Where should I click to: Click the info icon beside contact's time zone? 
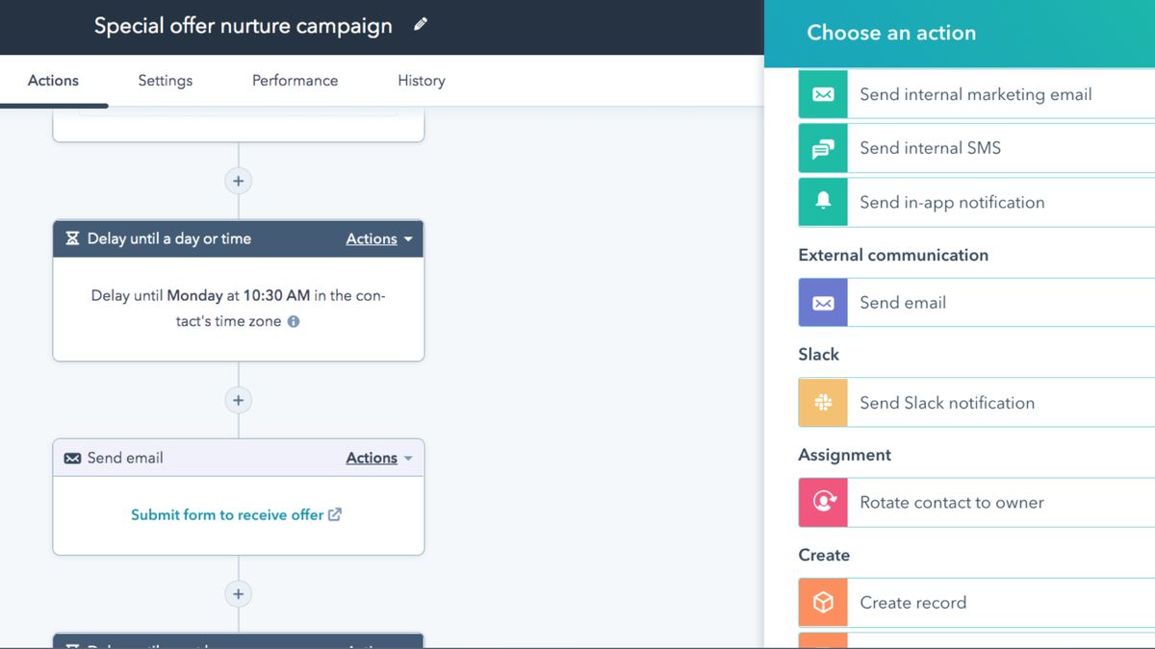pyautogui.click(x=294, y=322)
